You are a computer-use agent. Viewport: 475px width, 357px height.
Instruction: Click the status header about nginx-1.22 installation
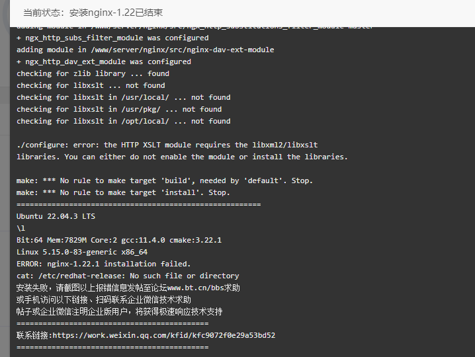pos(93,13)
